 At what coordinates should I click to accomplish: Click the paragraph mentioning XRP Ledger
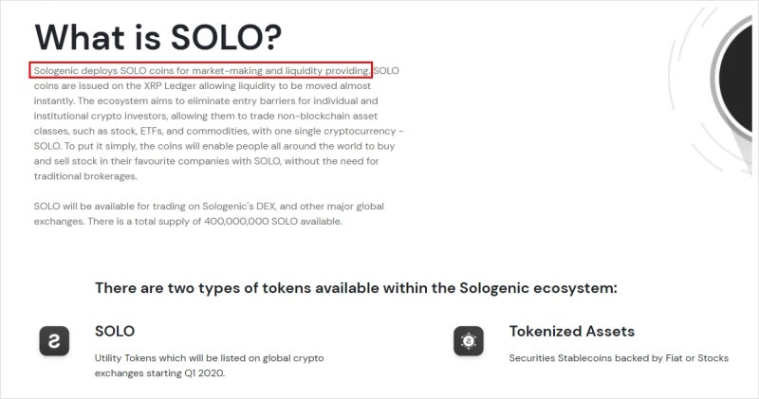[217, 123]
